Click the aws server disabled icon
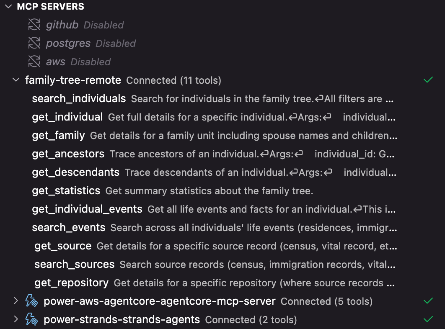Viewport: 445px width, 329px height. tap(34, 62)
